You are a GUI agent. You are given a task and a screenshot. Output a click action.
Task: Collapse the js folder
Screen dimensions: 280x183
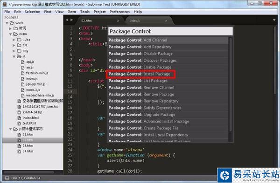[x=14, y=56]
